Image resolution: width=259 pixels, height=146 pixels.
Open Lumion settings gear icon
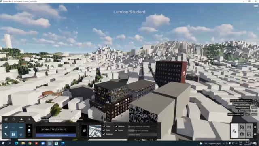coord(255,127)
